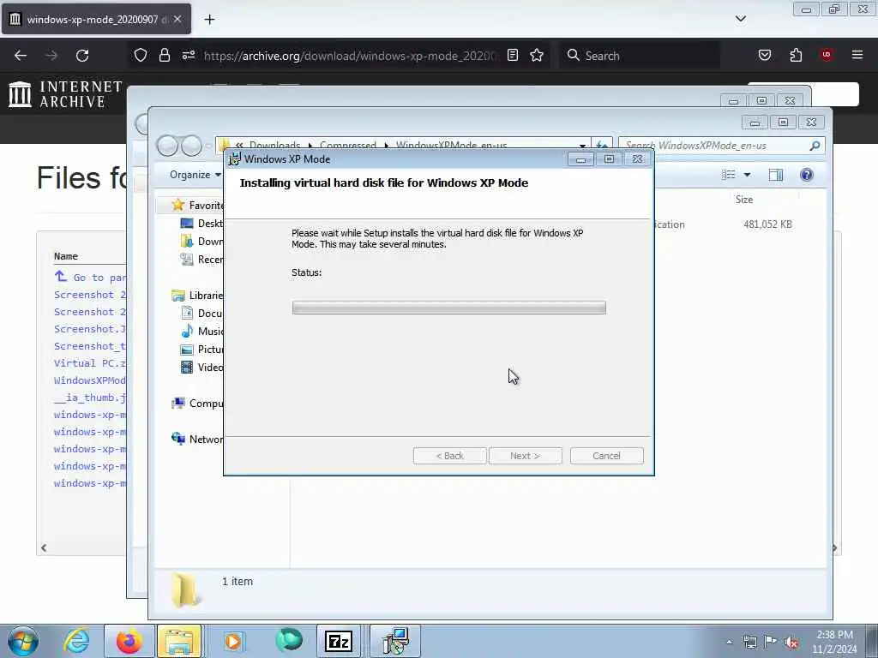Open uBlock Origin extension icon
The height and width of the screenshot is (658, 878).
pyautogui.click(x=827, y=55)
